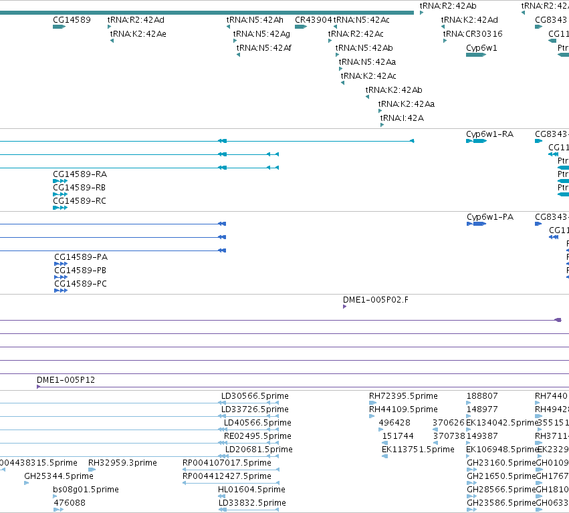Click the CG14589-RB transcript label

click(79, 188)
